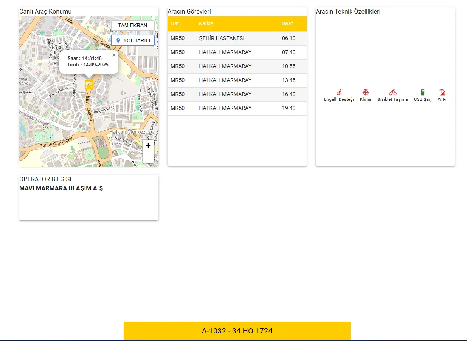This screenshot has width=467, height=341.
Task: Click the Hat column header
Action: (x=175, y=23)
